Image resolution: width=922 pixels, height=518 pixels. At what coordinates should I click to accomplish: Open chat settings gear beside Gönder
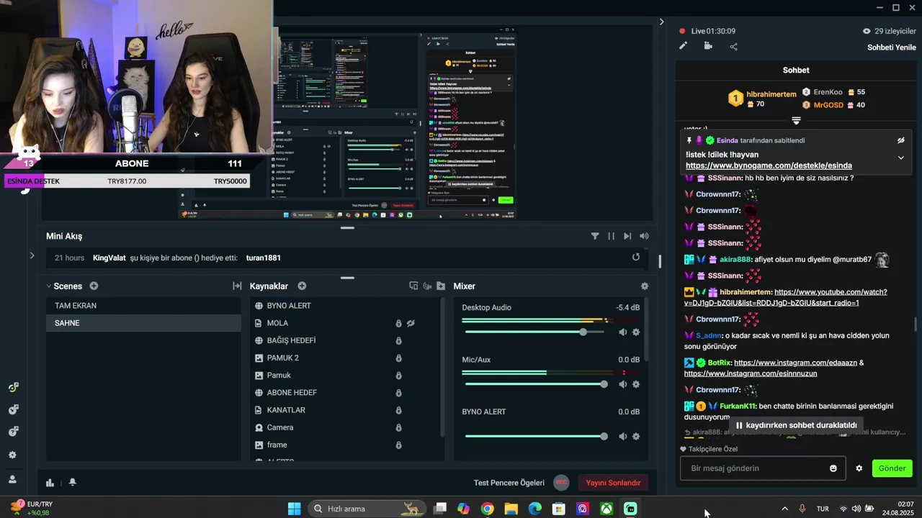(859, 468)
